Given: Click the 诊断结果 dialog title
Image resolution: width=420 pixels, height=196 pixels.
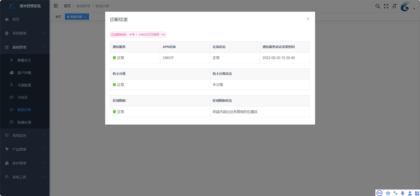Looking at the screenshot, I should click(x=119, y=19).
